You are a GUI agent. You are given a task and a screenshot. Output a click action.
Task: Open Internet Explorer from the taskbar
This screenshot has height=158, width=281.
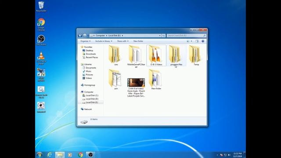50,154
